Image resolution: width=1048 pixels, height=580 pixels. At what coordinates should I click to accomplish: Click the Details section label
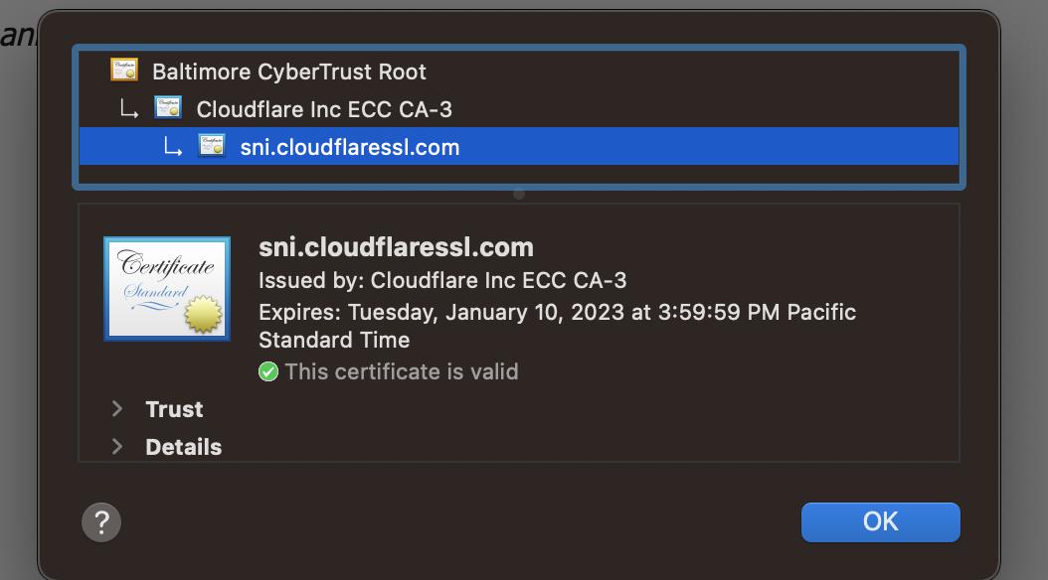183,447
